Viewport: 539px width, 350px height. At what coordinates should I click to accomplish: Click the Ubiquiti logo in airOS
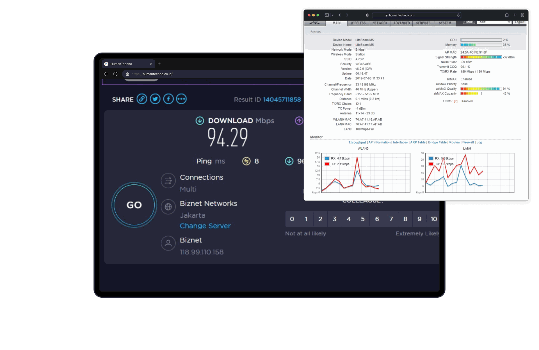click(x=315, y=23)
